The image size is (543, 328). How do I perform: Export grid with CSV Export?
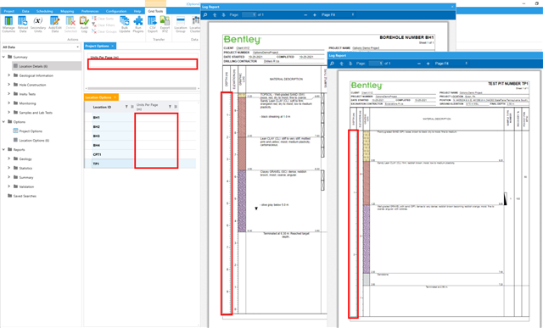[x=153, y=25]
